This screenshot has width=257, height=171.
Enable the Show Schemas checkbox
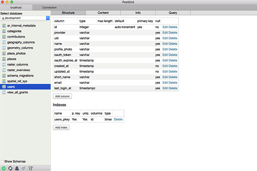click(x=3, y=161)
